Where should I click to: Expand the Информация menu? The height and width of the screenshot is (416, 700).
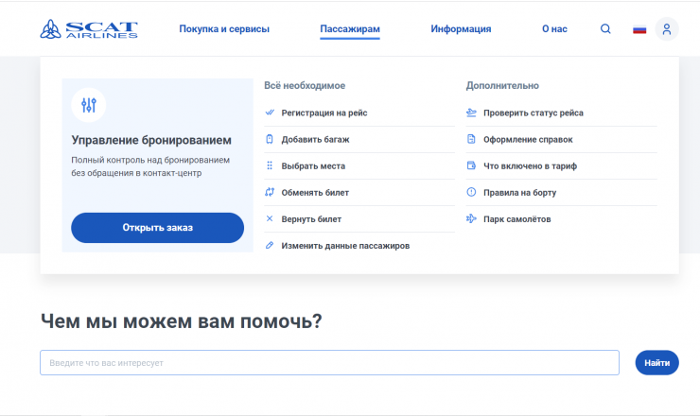pos(461,29)
